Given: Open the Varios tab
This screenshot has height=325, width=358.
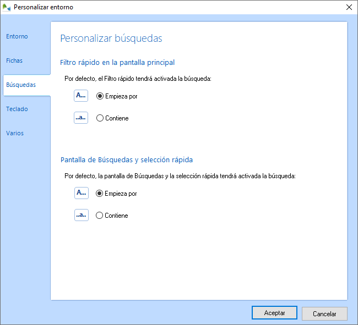Looking at the screenshot, I should pyautogui.click(x=15, y=133).
